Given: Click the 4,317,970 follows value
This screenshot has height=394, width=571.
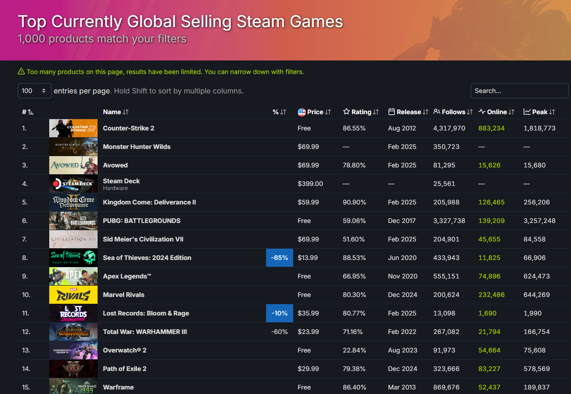Looking at the screenshot, I should tap(449, 128).
